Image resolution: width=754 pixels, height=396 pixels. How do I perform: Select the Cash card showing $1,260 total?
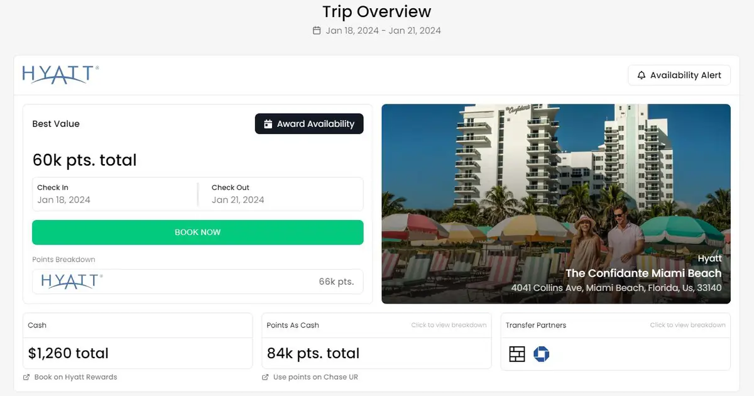(137, 341)
